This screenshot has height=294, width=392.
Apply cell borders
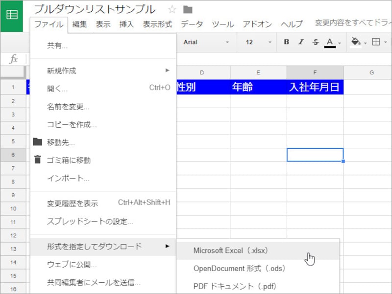375,43
